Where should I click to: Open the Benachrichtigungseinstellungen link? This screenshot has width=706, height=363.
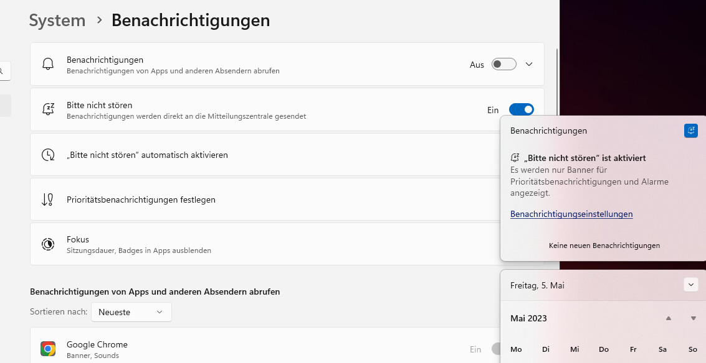point(571,214)
